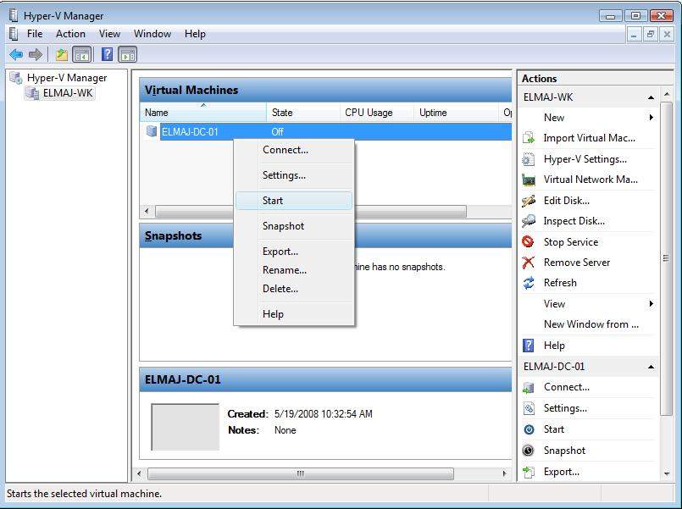Click the Remove Server action label
The height and width of the screenshot is (509, 682).
pyautogui.click(x=577, y=263)
